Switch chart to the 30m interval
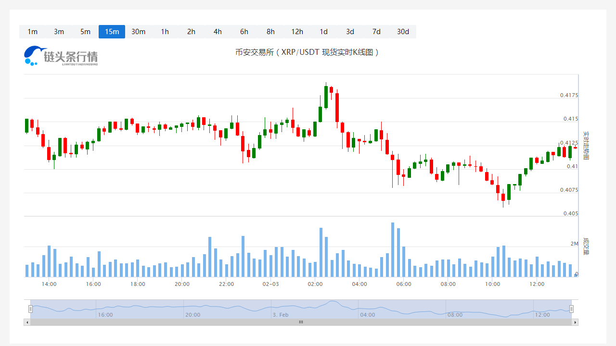Screen dimensions: 616x346 (138, 32)
